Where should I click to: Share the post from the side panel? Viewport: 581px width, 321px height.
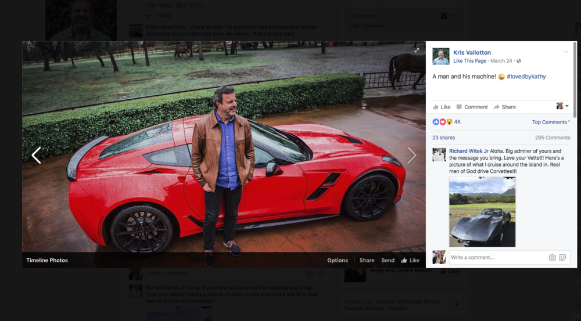click(x=504, y=107)
